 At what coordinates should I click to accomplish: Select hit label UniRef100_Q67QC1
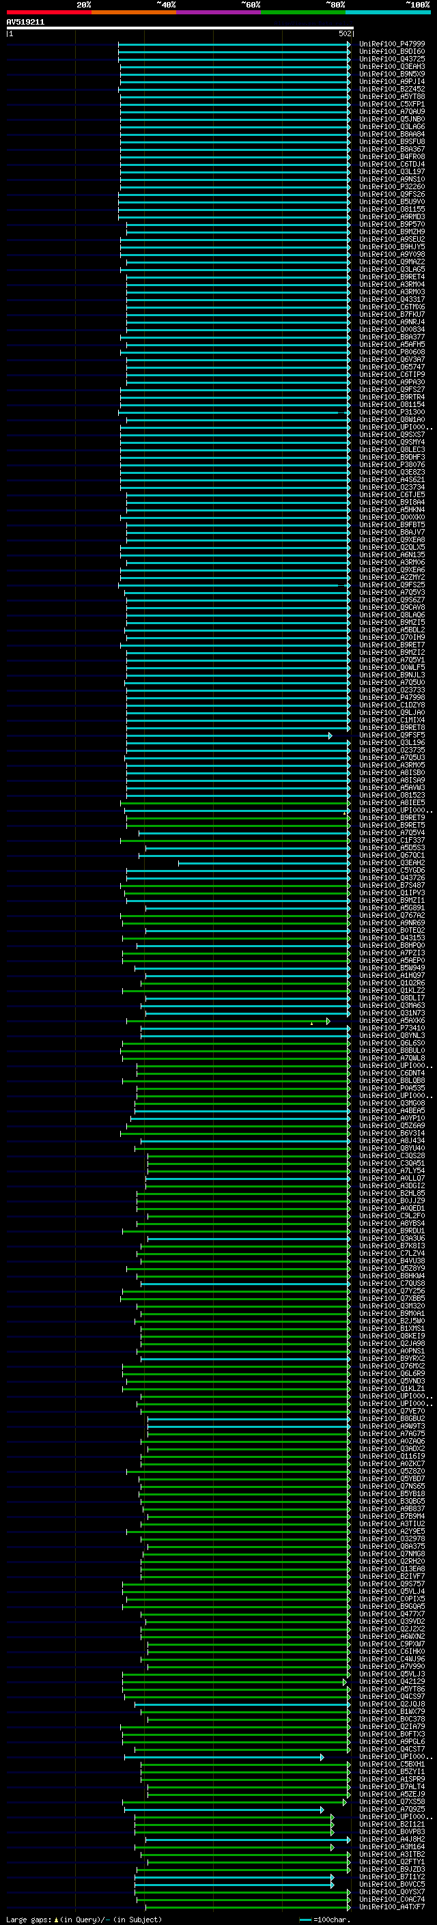392,856
